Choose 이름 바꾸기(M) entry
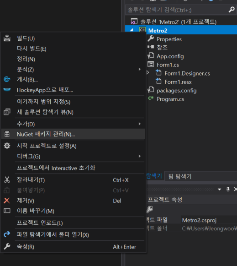 [73, 211]
